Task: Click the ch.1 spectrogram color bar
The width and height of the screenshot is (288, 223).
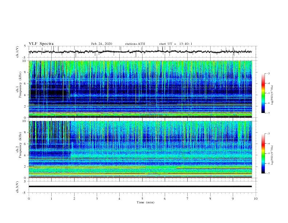Action: tap(263, 93)
